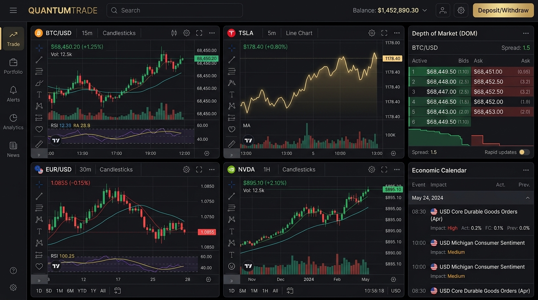538x300 pixels.
Task: Expand the account balance dropdown
Action: 425,11
